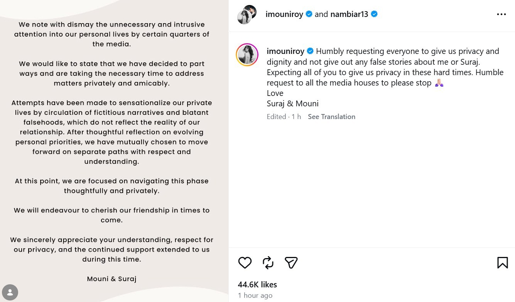Share the post via paper plane icon
The width and height of the screenshot is (515, 302).
coord(291,263)
